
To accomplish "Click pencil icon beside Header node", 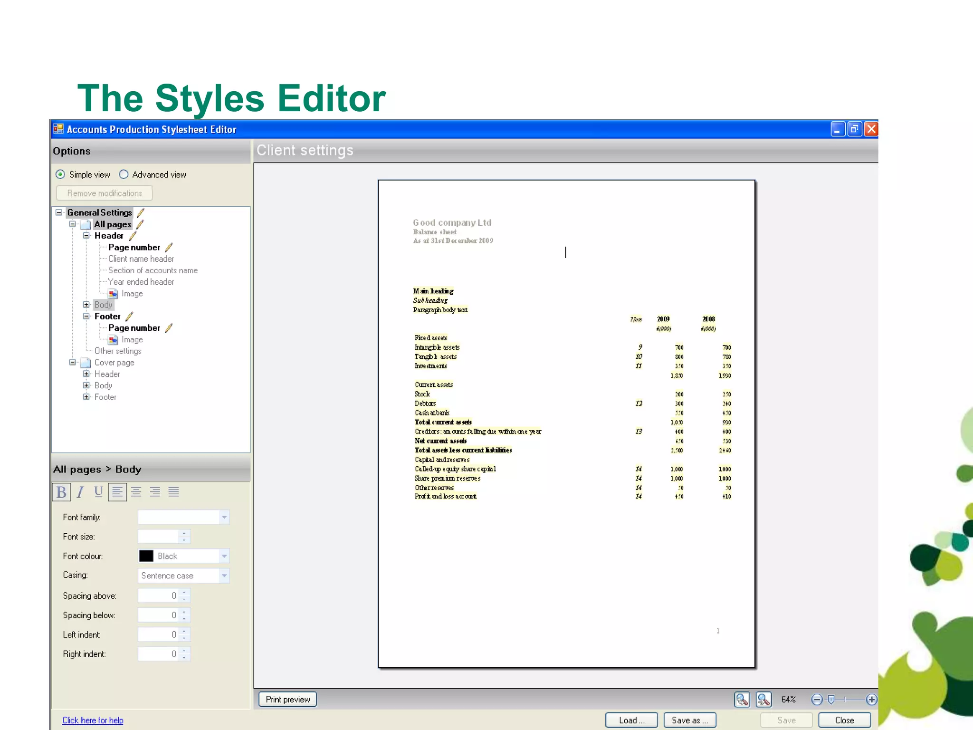I will [x=133, y=235].
